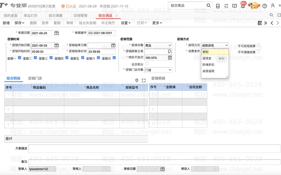Screen dimensions: 281x175
Task: Click 审核 toolbar button
Action: pos(70,23)
